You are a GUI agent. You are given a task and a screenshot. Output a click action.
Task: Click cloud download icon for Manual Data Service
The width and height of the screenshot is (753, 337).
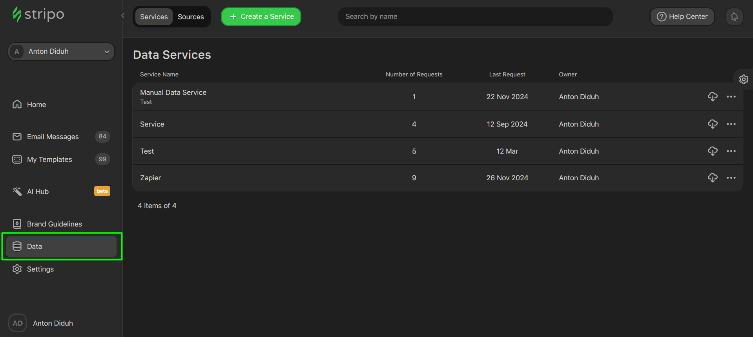coord(713,97)
